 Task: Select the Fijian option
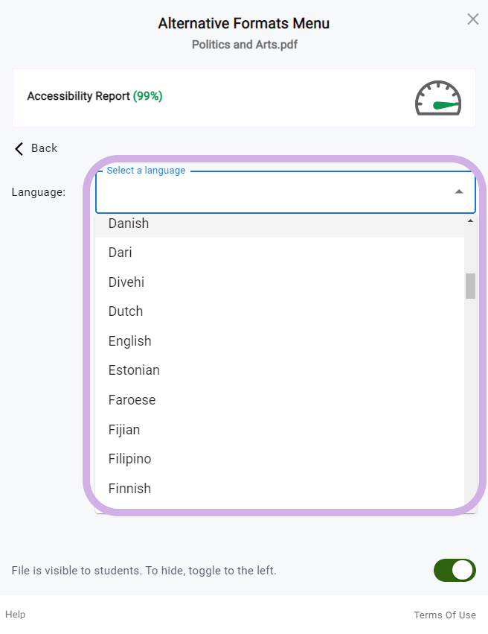(x=280, y=429)
